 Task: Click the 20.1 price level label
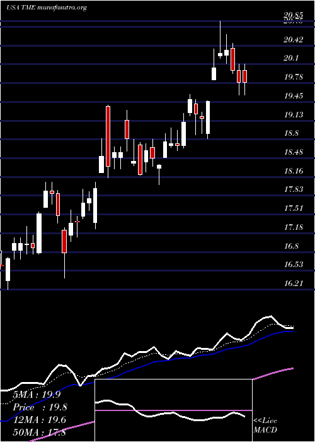point(291,58)
